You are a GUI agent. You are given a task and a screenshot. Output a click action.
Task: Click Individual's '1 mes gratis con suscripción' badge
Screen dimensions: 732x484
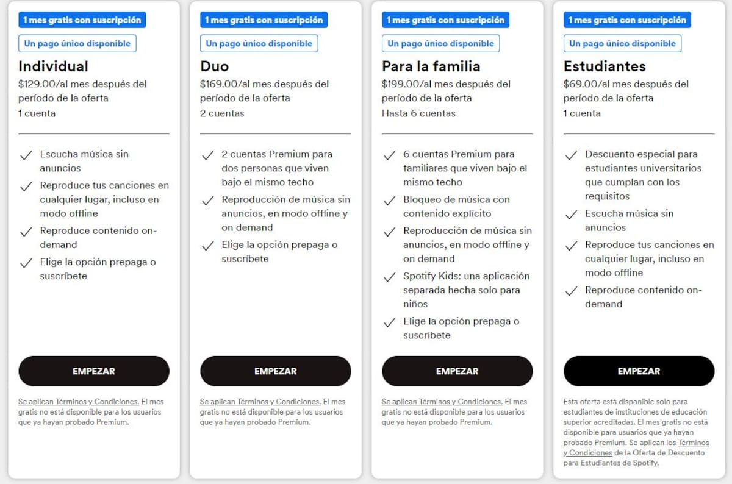pos(82,20)
